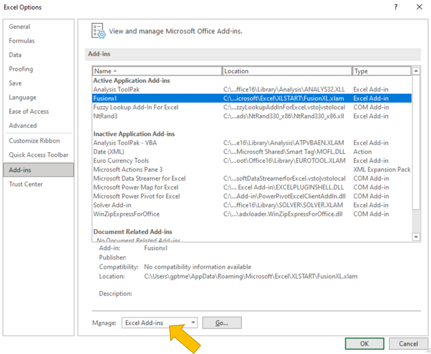Sort add-ins by Name column header

[157, 71]
